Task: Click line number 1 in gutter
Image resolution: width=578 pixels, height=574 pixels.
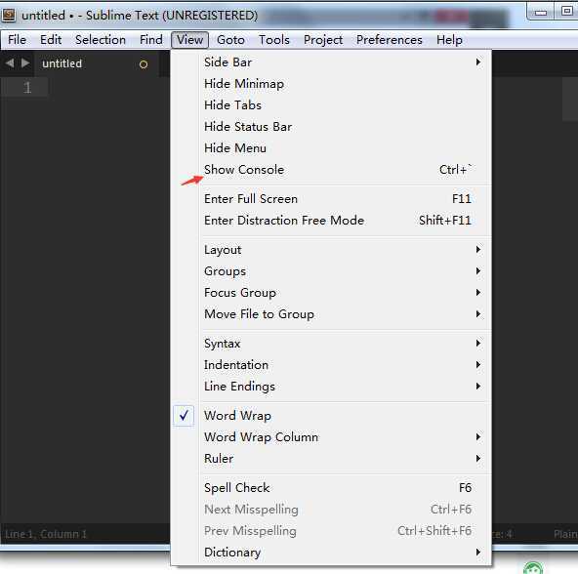Action: tap(27, 88)
